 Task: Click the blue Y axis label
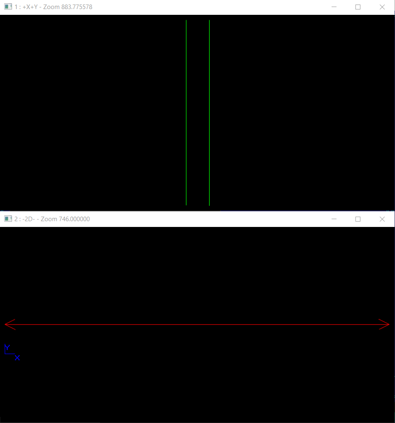tap(7, 347)
